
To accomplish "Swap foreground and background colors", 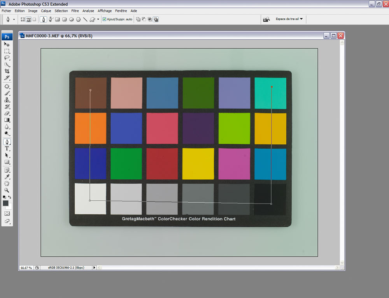I will 9,197.
